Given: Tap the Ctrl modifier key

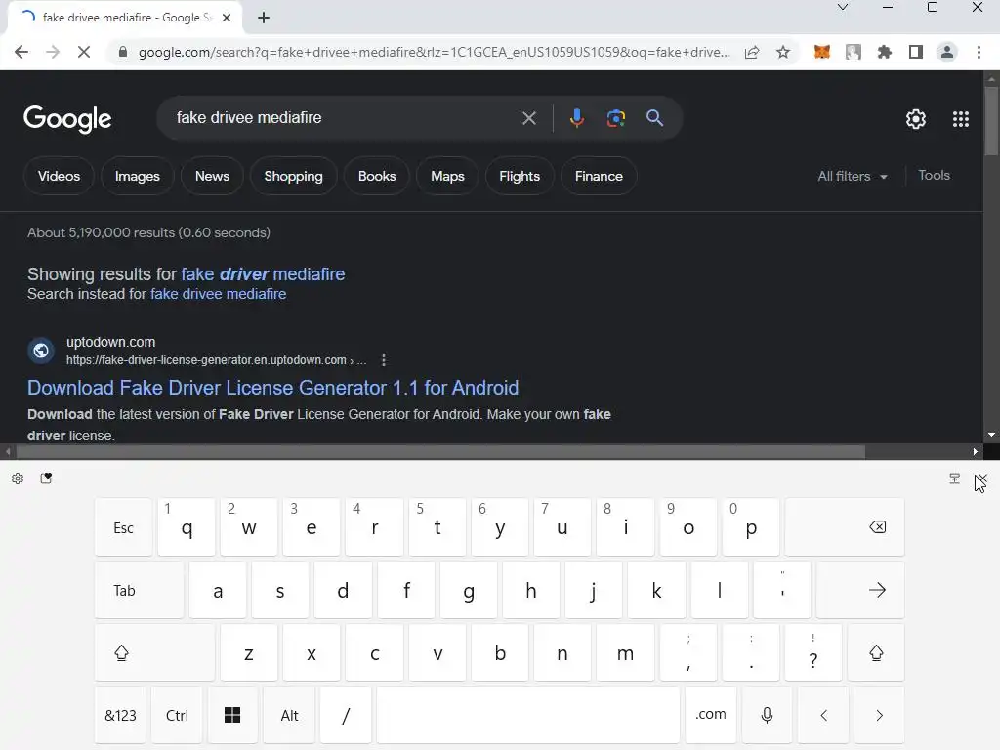Looking at the screenshot, I should click(177, 715).
